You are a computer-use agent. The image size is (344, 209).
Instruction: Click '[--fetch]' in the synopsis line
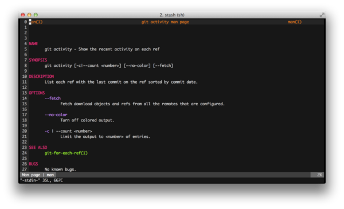tap(163, 65)
